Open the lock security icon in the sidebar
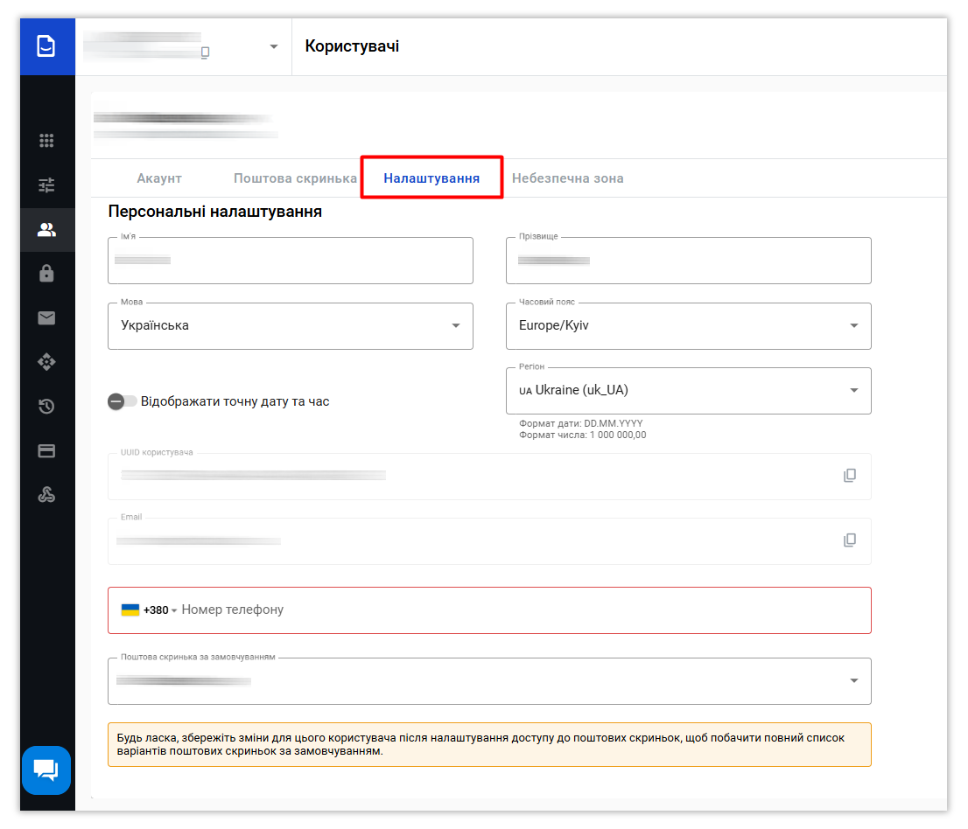968x829 pixels. coord(47,274)
